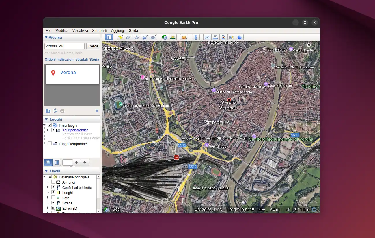Clear search results with the blue X
The image size is (375, 238).
pyautogui.click(x=97, y=111)
